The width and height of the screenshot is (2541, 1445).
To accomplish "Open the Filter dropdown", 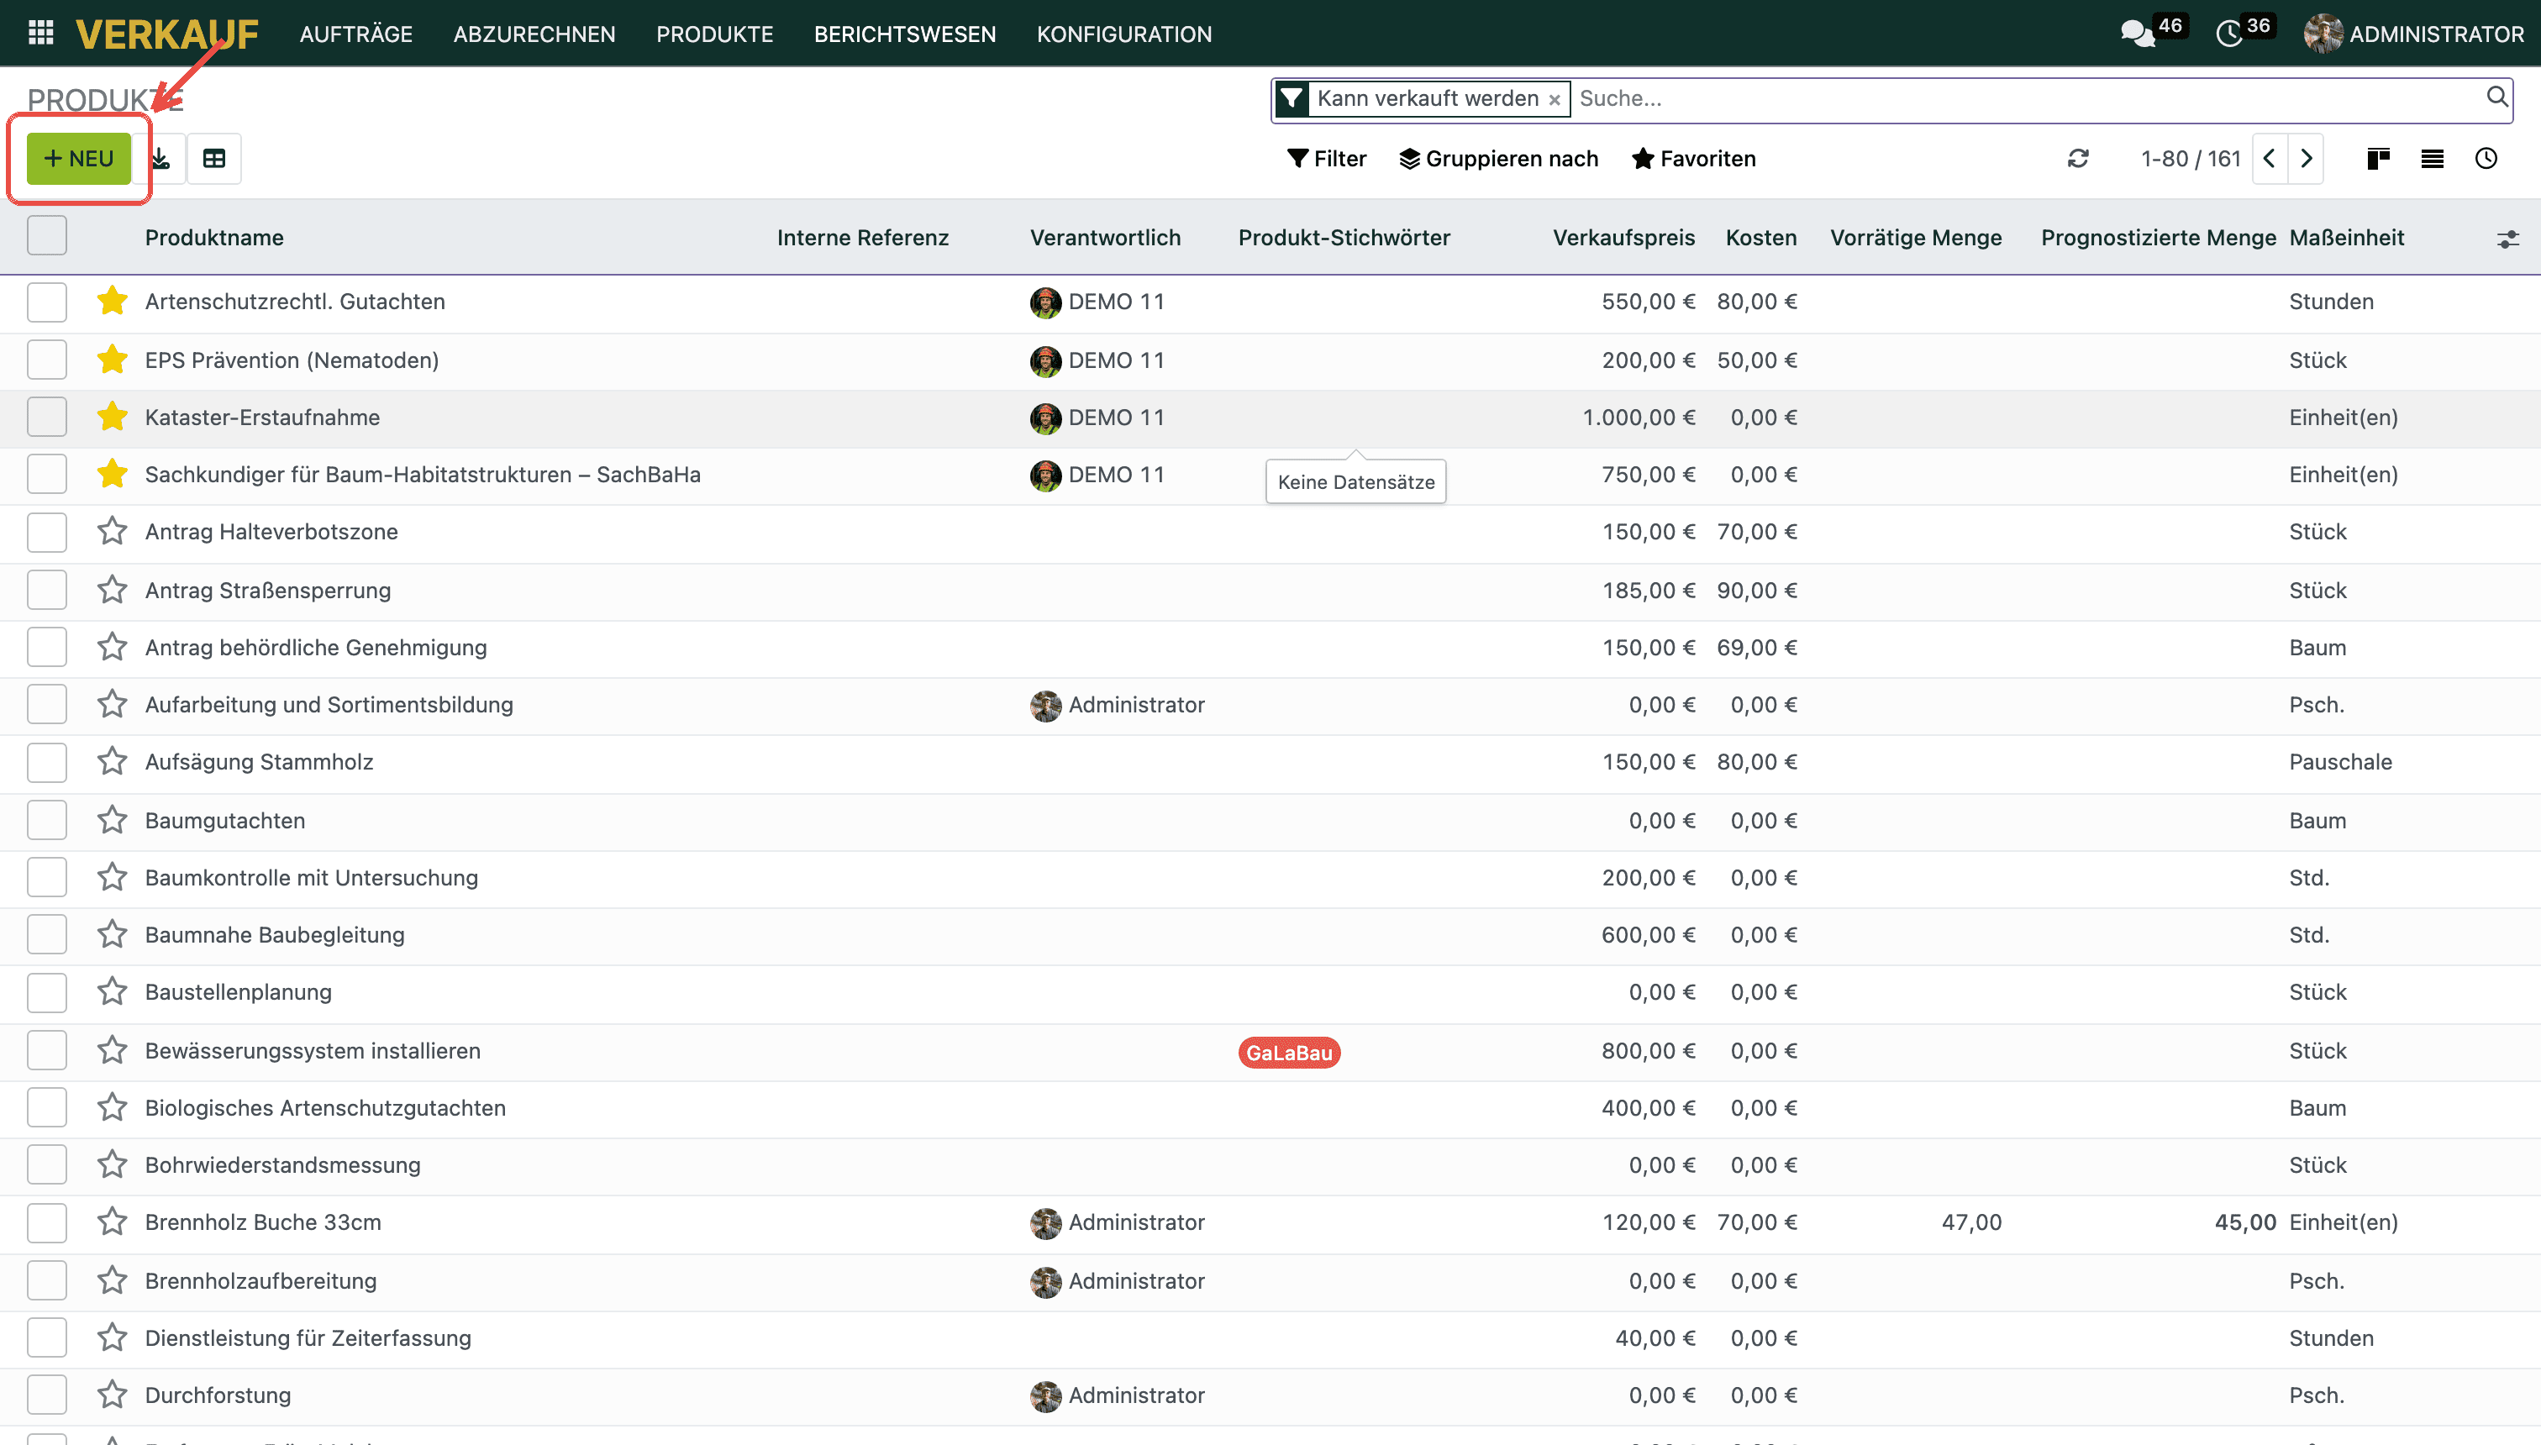I will (1326, 159).
